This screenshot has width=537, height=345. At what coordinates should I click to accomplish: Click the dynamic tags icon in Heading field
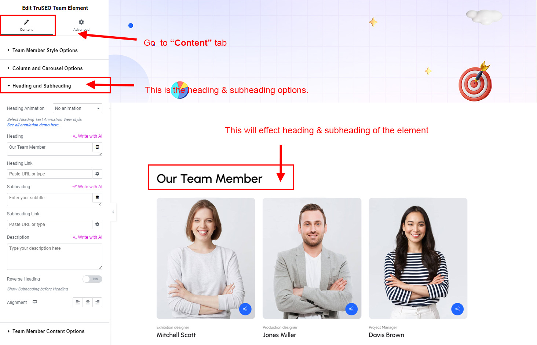pyautogui.click(x=97, y=147)
